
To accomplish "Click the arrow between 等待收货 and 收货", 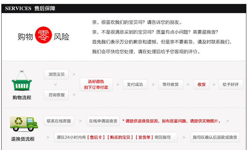I will coord(188,85).
